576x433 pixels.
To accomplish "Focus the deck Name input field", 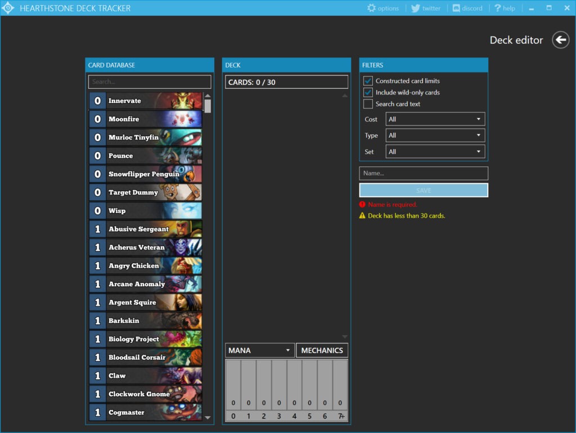I will [424, 173].
